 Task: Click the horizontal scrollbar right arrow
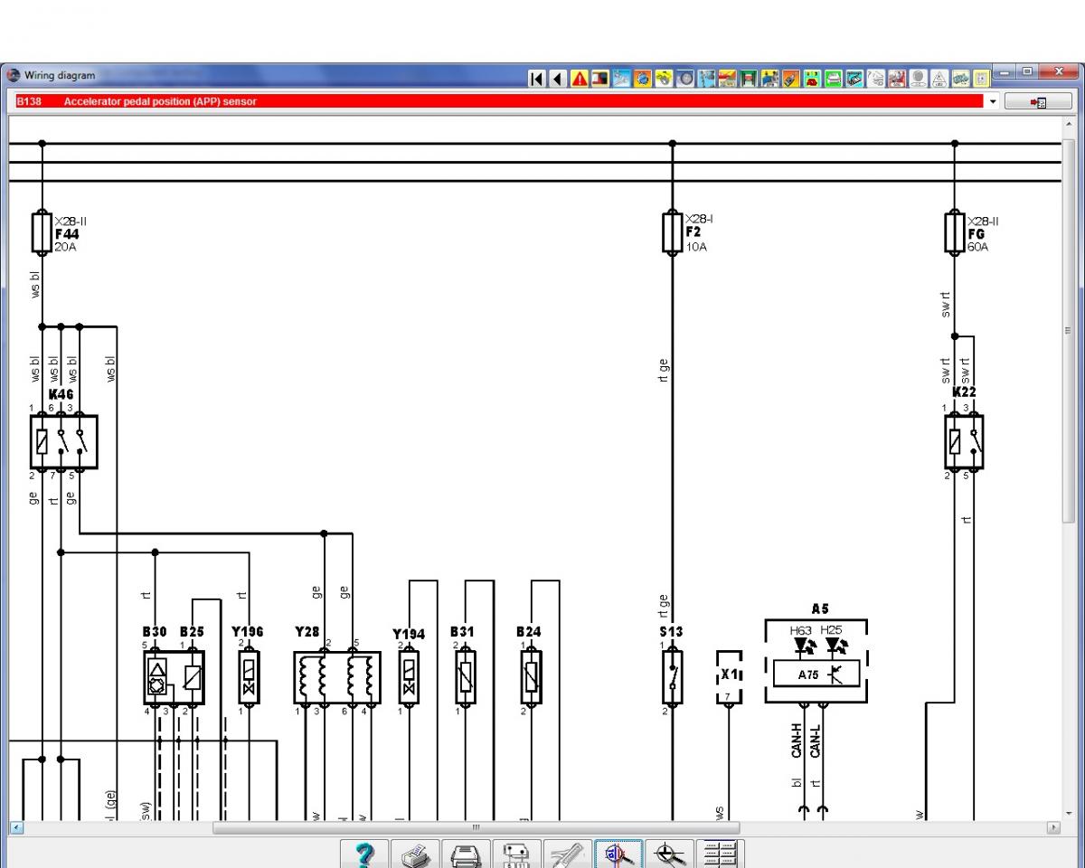click(1053, 827)
